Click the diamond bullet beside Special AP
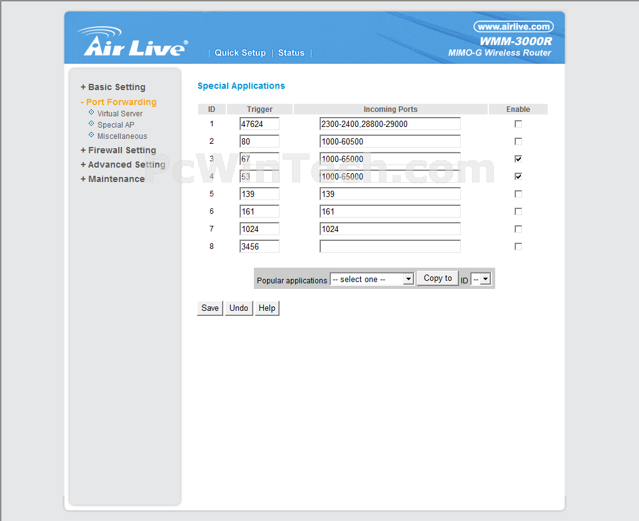The image size is (639, 521). tap(91, 124)
